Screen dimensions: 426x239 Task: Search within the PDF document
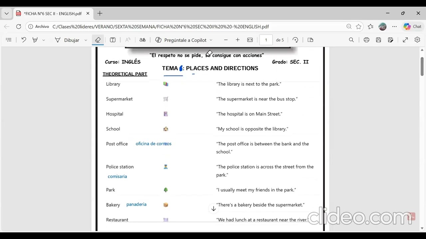coord(351,40)
